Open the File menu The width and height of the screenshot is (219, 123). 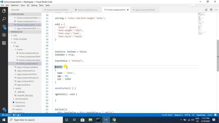click(x=2, y=5)
